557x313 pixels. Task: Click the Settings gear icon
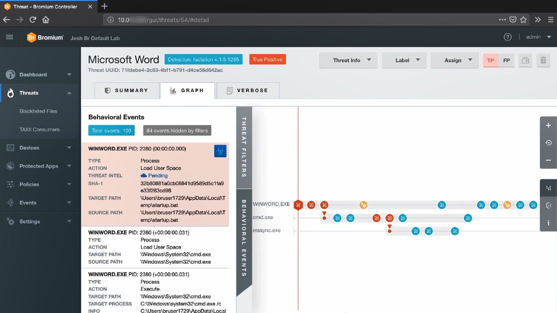10,221
